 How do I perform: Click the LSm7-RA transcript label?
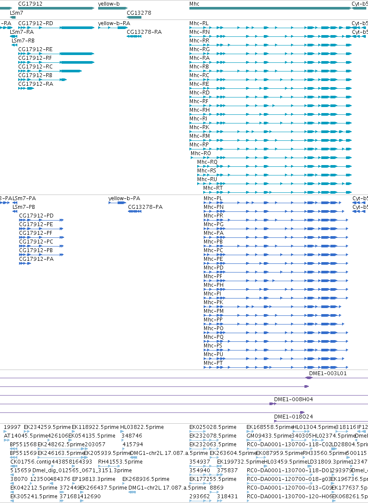(x=22, y=32)
